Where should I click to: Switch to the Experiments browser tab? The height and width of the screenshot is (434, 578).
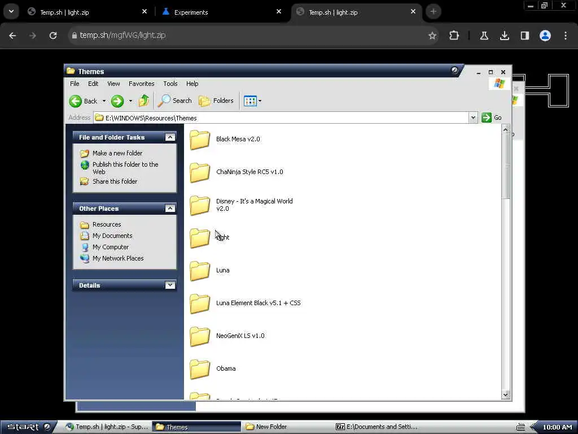click(222, 12)
